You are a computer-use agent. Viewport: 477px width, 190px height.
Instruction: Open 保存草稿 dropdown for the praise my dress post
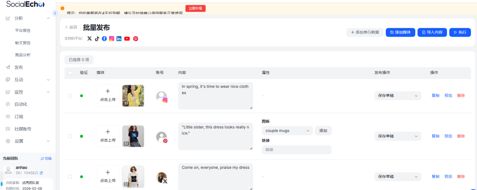[x=397, y=177]
